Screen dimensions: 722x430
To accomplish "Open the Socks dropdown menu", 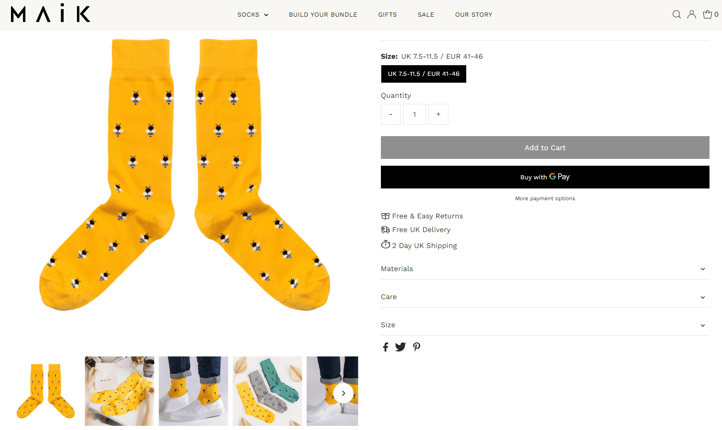I will click(x=253, y=15).
